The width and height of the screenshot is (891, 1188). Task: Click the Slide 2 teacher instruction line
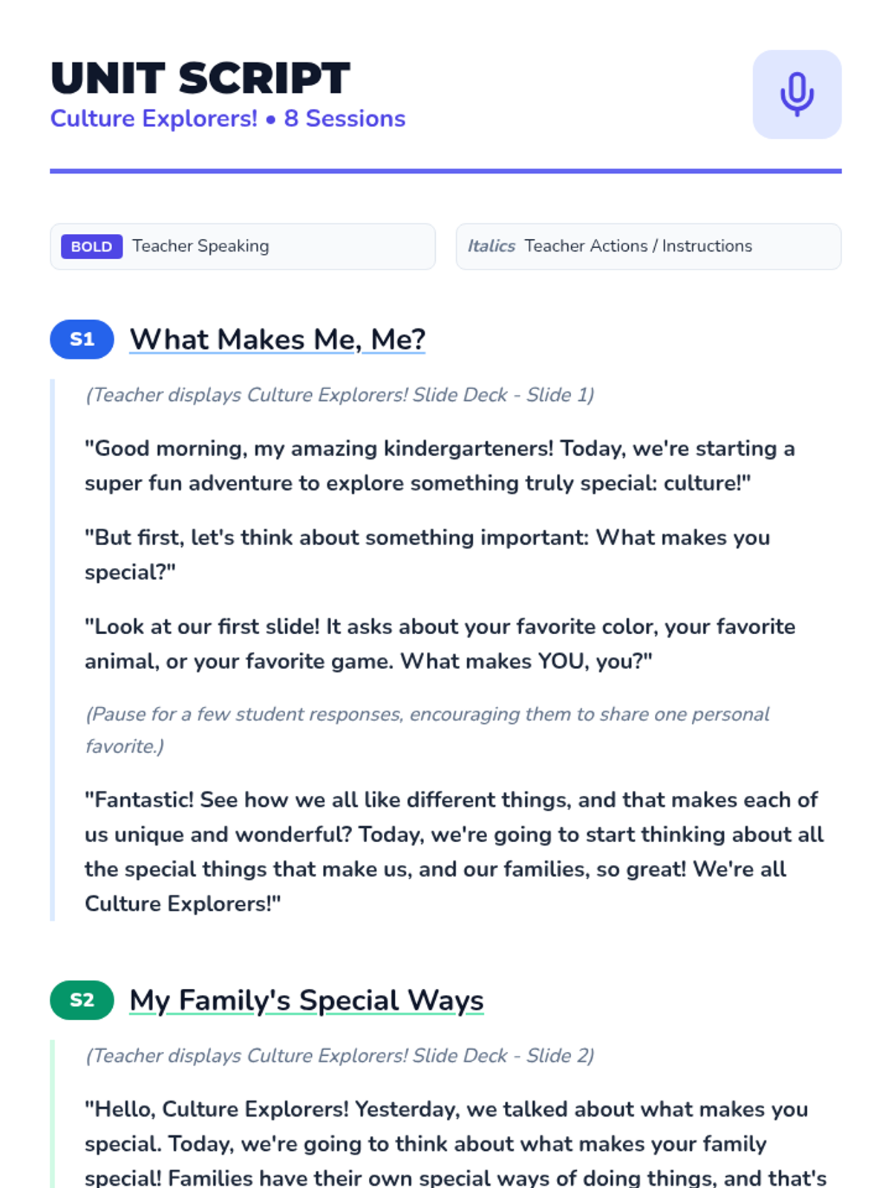point(339,1056)
